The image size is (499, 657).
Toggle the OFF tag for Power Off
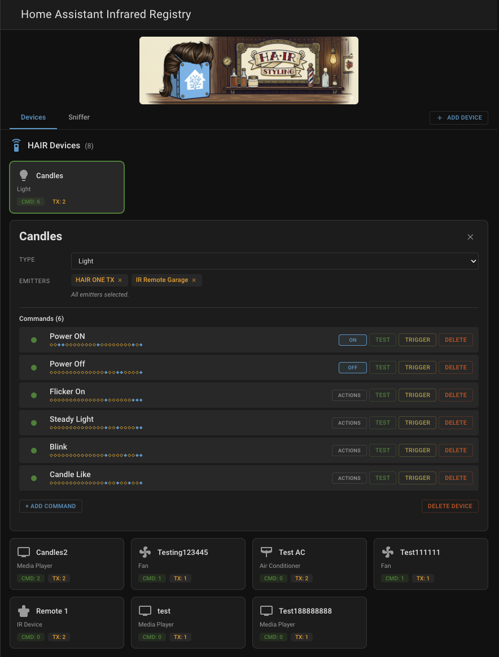point(353,368)
